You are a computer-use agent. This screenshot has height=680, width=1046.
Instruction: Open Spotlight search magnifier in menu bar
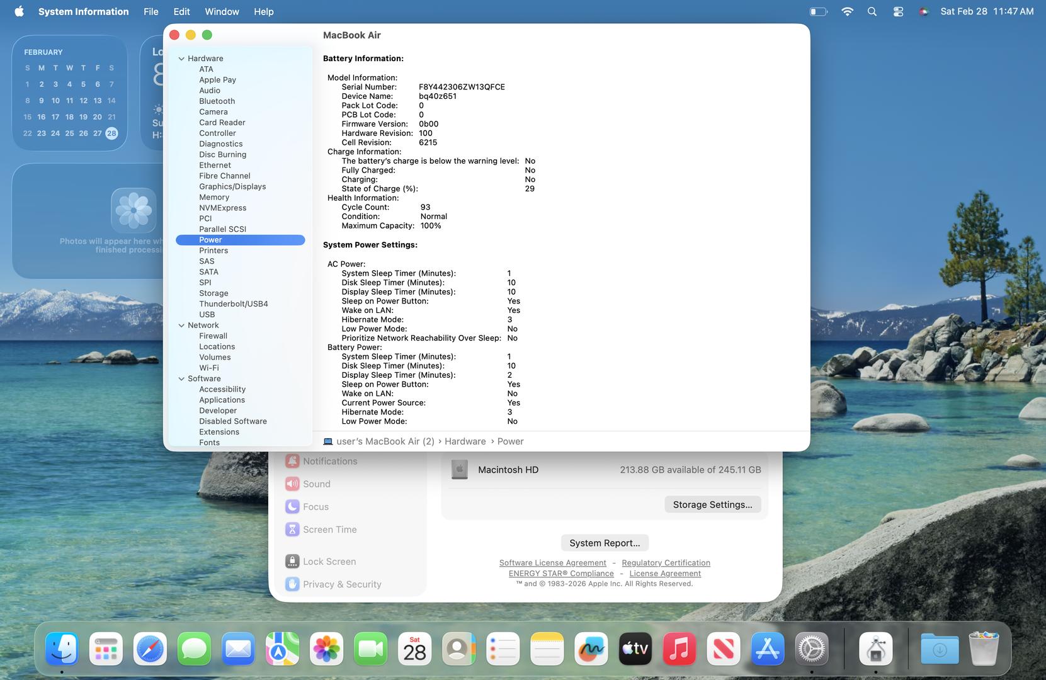872,11
